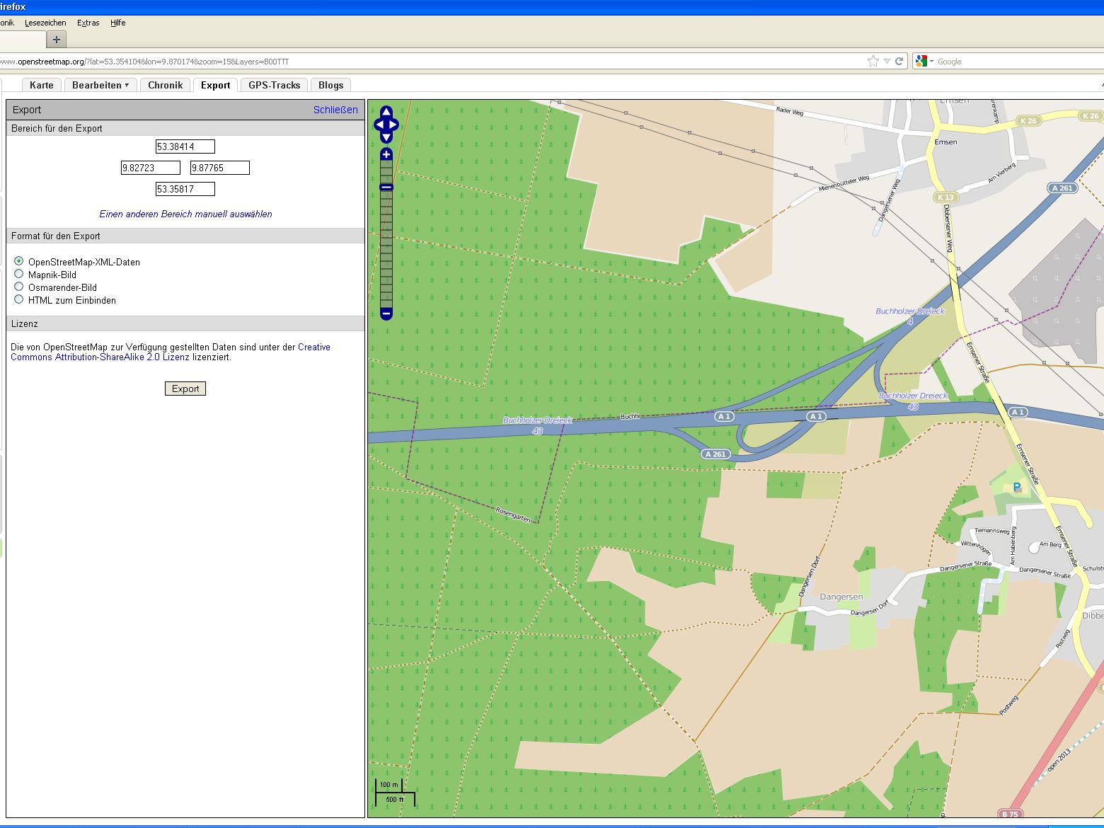Click the zoom slider handle
The height and width of the screenshot is (828, 1104).
tap(386, 187)
